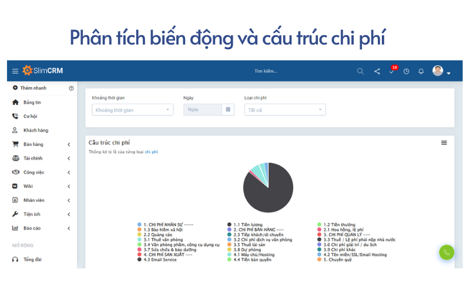Click the SlimCRM gear logo

pyautogui.click(x=27, y=70)
